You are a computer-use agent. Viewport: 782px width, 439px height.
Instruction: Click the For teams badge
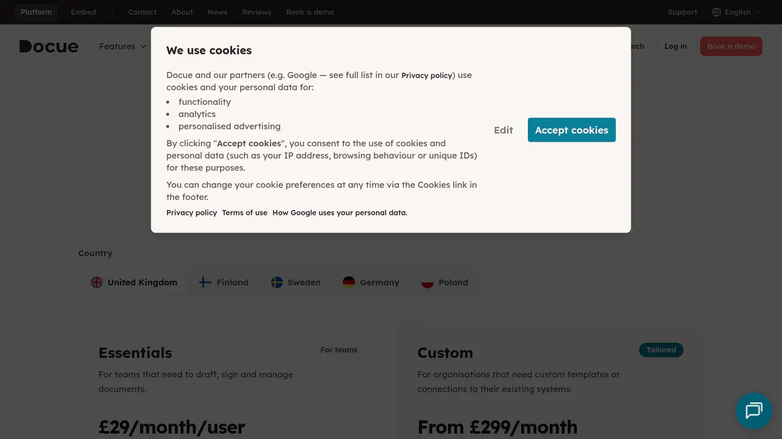(339, 350)
